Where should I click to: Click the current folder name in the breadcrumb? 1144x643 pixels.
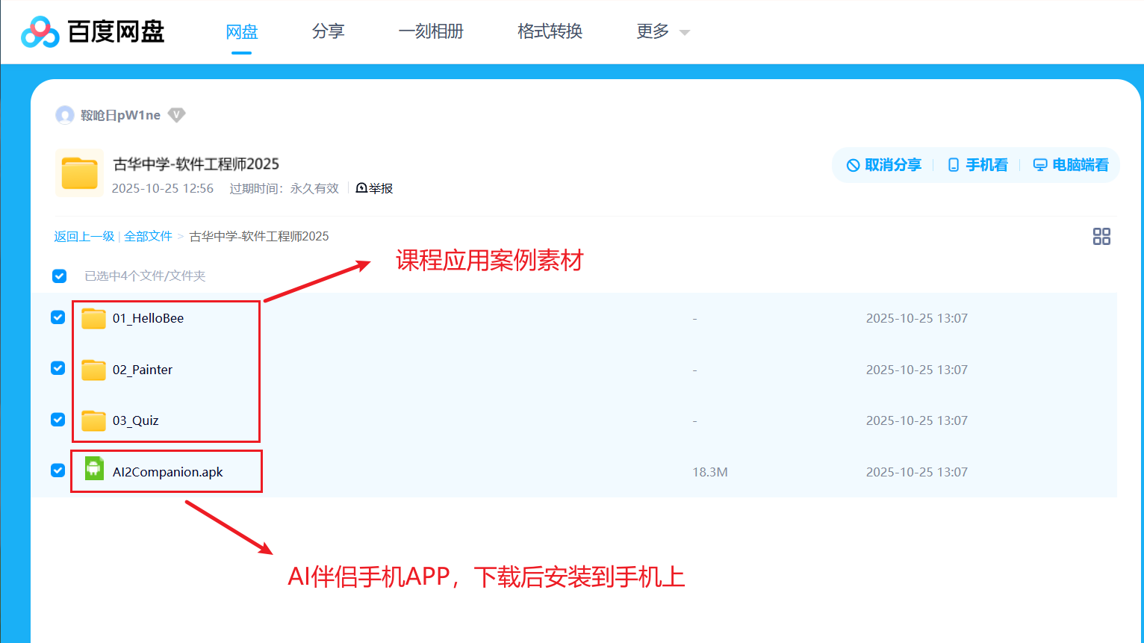[259, 237]
